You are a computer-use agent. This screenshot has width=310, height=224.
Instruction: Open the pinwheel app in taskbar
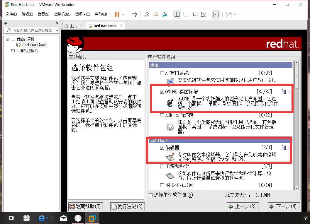pyautogui.click(x=26, y=218)
